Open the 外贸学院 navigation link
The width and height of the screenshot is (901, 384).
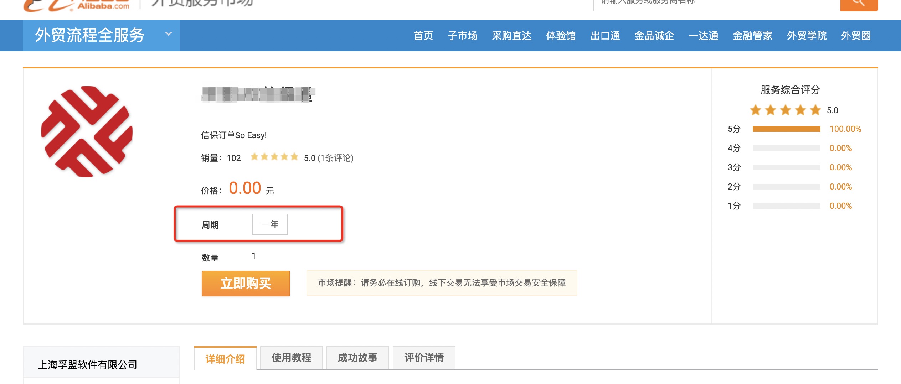click(807, 36)
